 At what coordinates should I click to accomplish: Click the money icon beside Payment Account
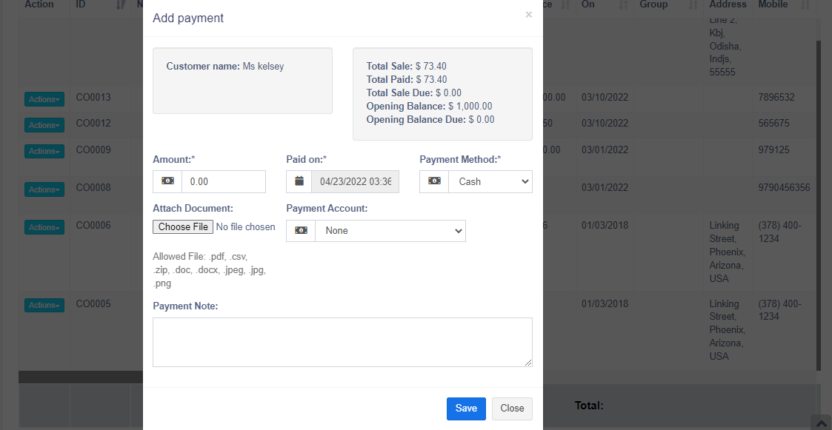coord(301,230)
